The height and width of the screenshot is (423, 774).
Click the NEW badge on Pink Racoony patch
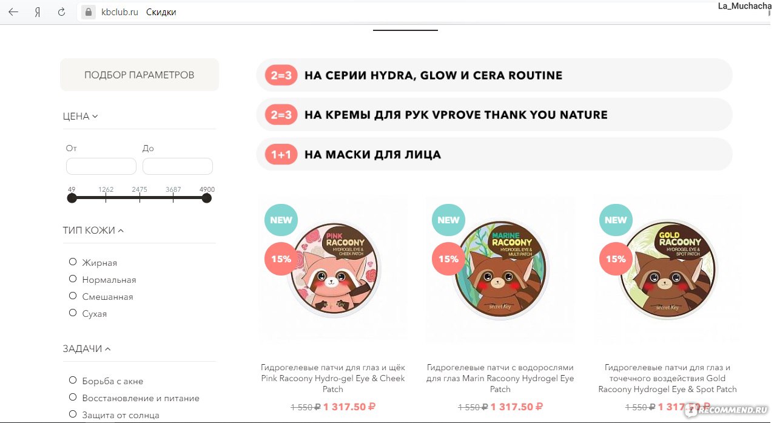coord(281,220)
